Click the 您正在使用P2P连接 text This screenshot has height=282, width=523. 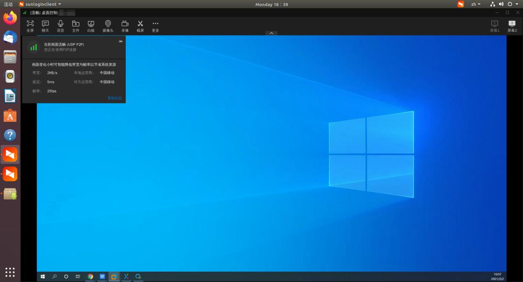[60, 49]
